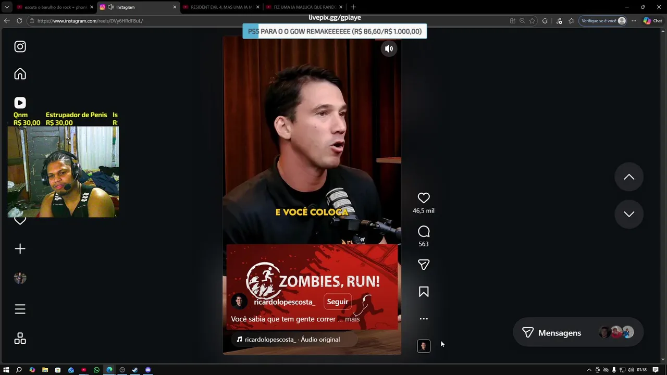Open taskbar search magnifier
Screen dimensions: 667x375
(x=19, y=370)
